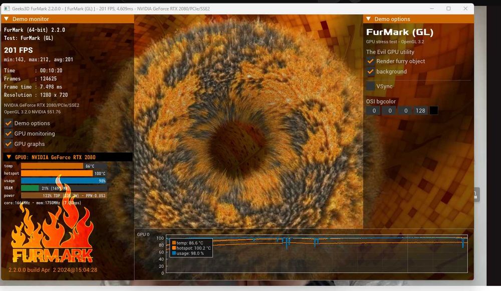This screenshot has width=501, height=291.
Task: Click the graph legend hotspot: 100.2 °C entry
Action: tap(191, 248)
